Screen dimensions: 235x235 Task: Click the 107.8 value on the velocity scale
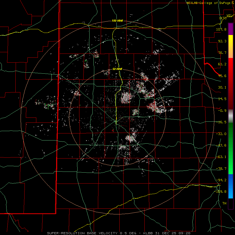[x=221, y=29]
